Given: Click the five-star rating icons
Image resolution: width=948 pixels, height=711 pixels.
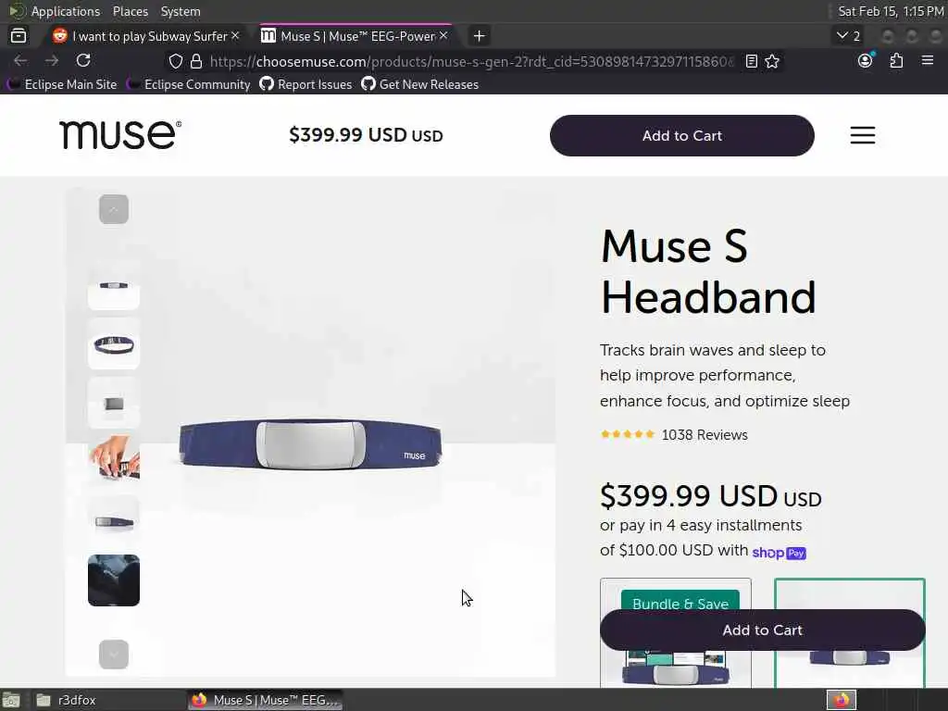Looking at the screenshot, I should [628, 434].
